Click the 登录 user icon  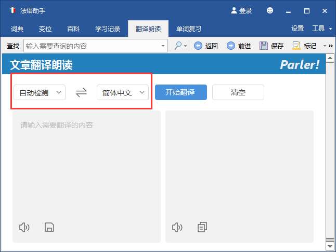coord(234,10)
